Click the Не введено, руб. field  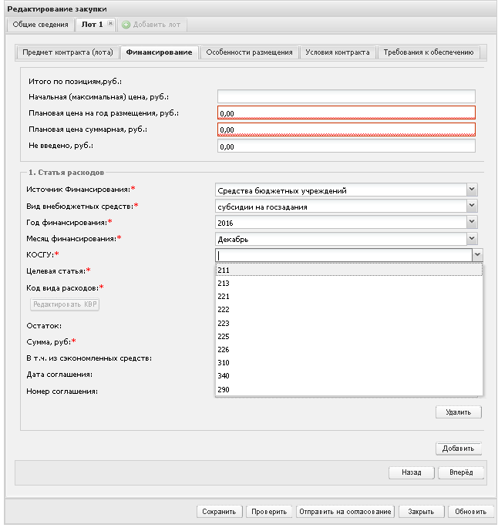(x=346, y=146)
